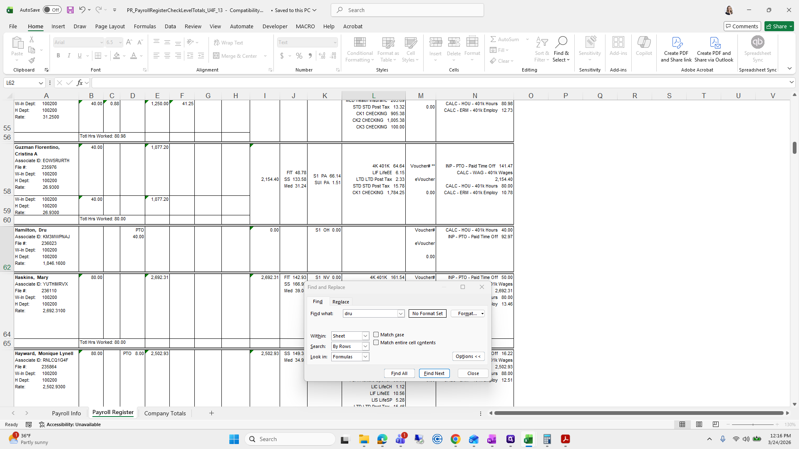Click the zoom slider in the status bar
Viewport: 799px width, 449px height.
point(753,424)
